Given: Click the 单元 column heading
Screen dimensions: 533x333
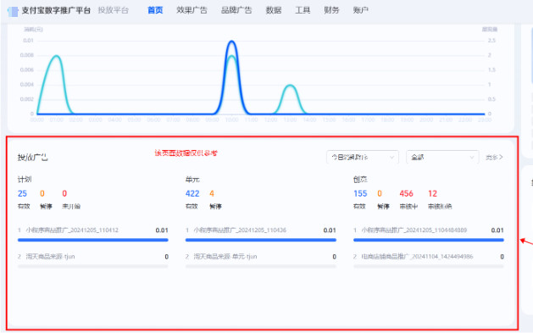Looking at the screenshot, I should tap(192, 180).
